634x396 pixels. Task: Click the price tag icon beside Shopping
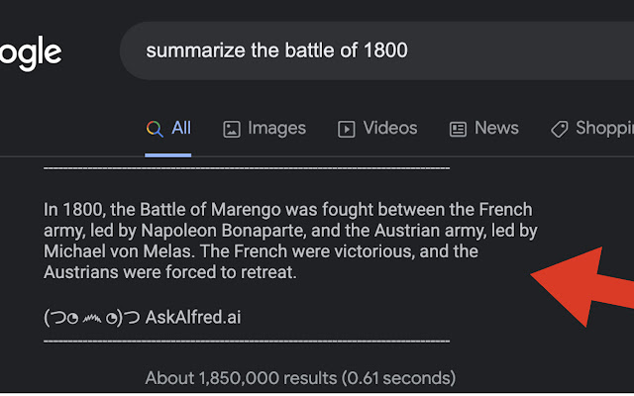pos(559,129)
